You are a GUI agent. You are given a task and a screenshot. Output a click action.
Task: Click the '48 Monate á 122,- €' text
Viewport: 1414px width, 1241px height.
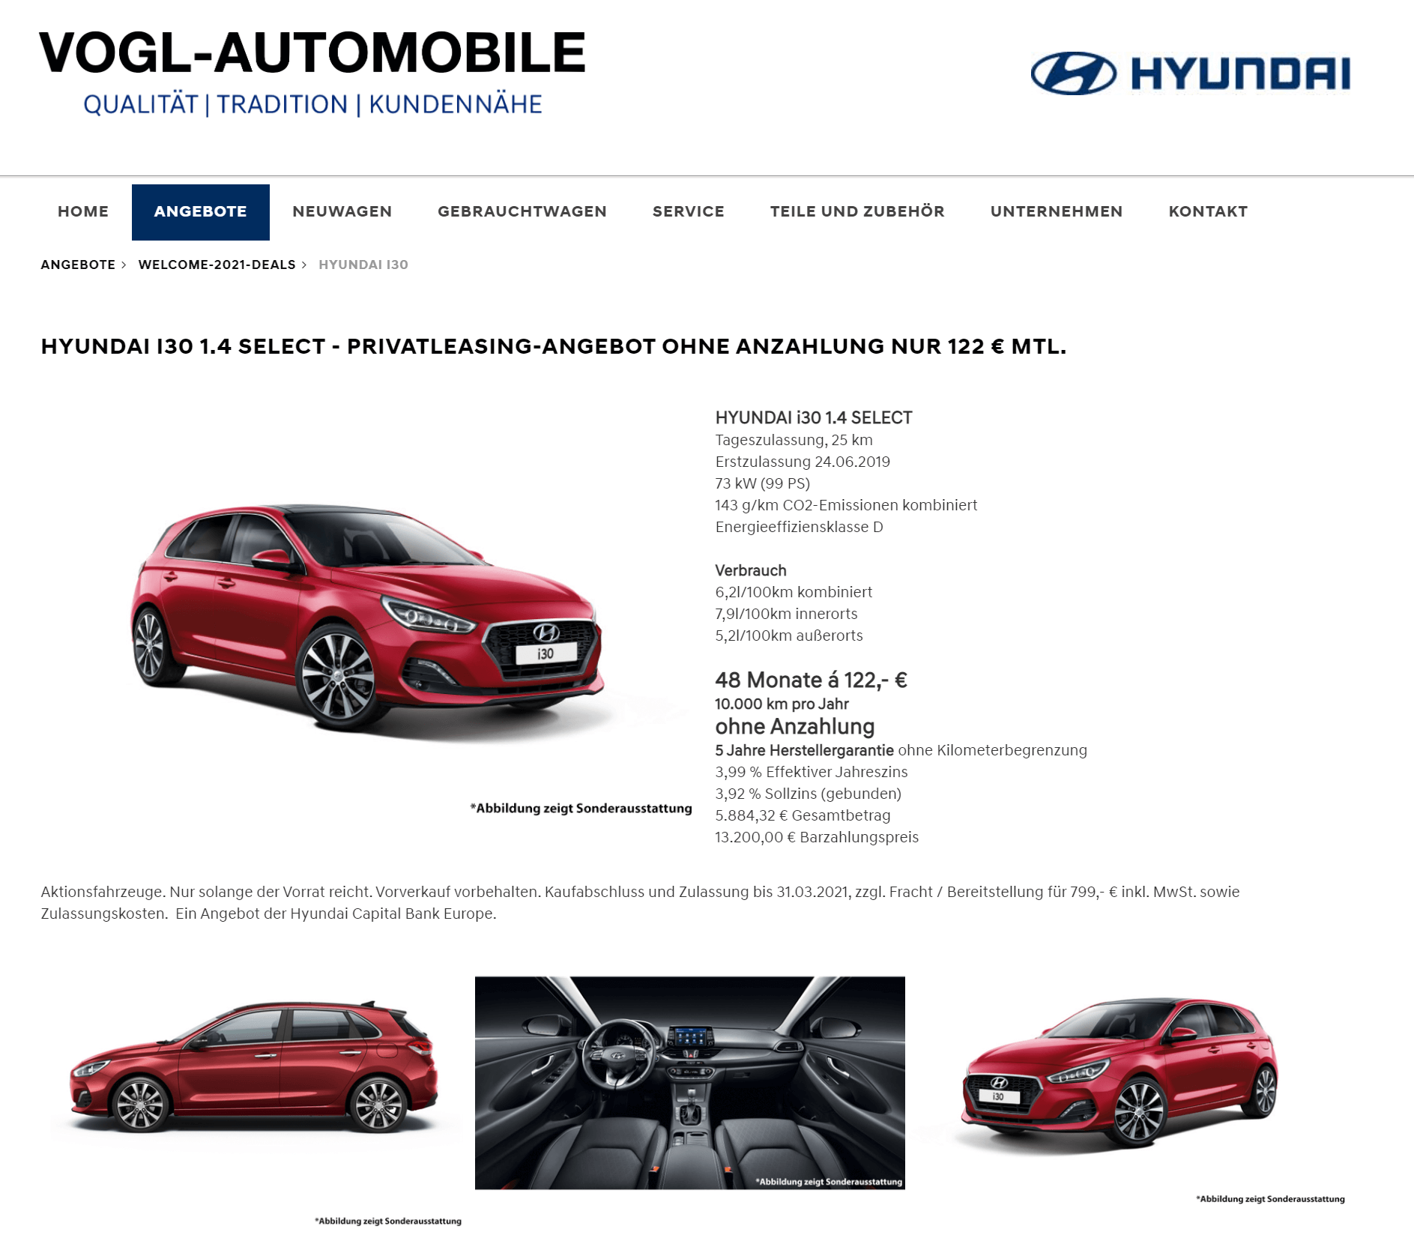811,680
